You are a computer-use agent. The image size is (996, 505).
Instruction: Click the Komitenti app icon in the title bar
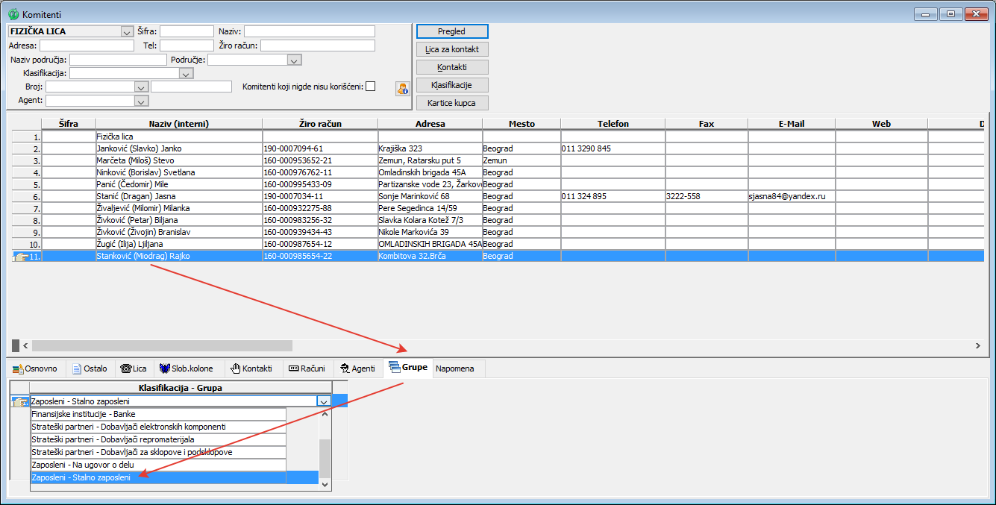13,15
